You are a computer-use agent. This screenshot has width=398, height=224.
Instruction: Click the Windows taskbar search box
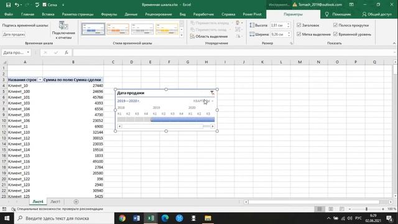(x=64, y=218)
